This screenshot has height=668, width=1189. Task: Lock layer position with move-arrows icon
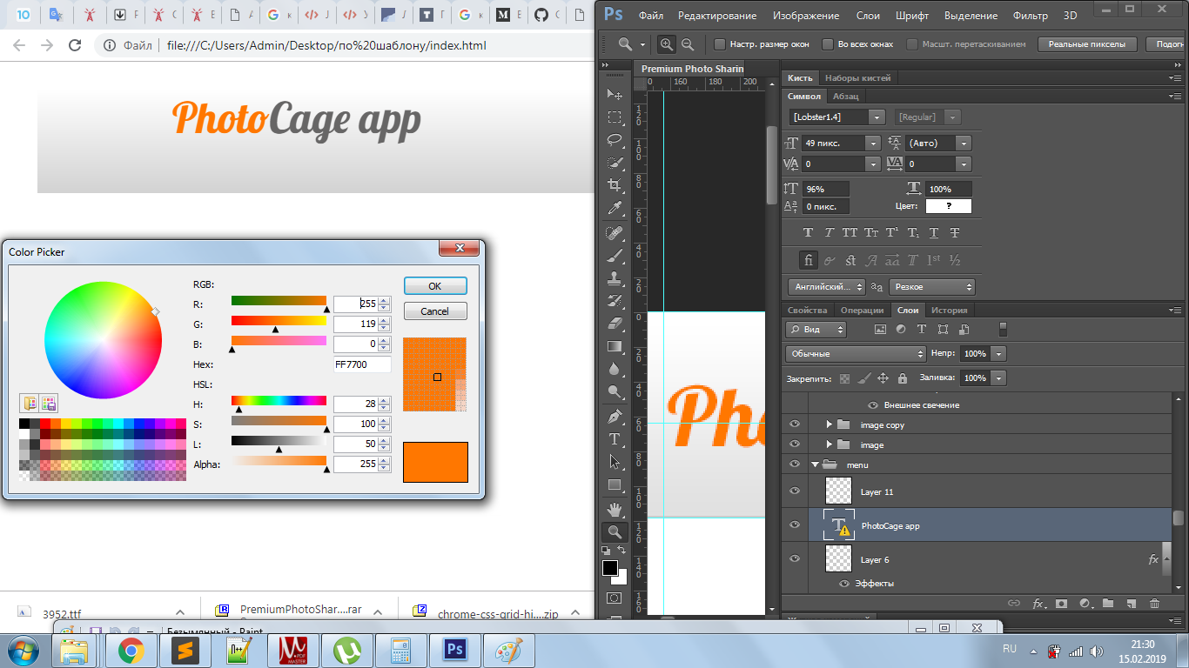[883, 378]
